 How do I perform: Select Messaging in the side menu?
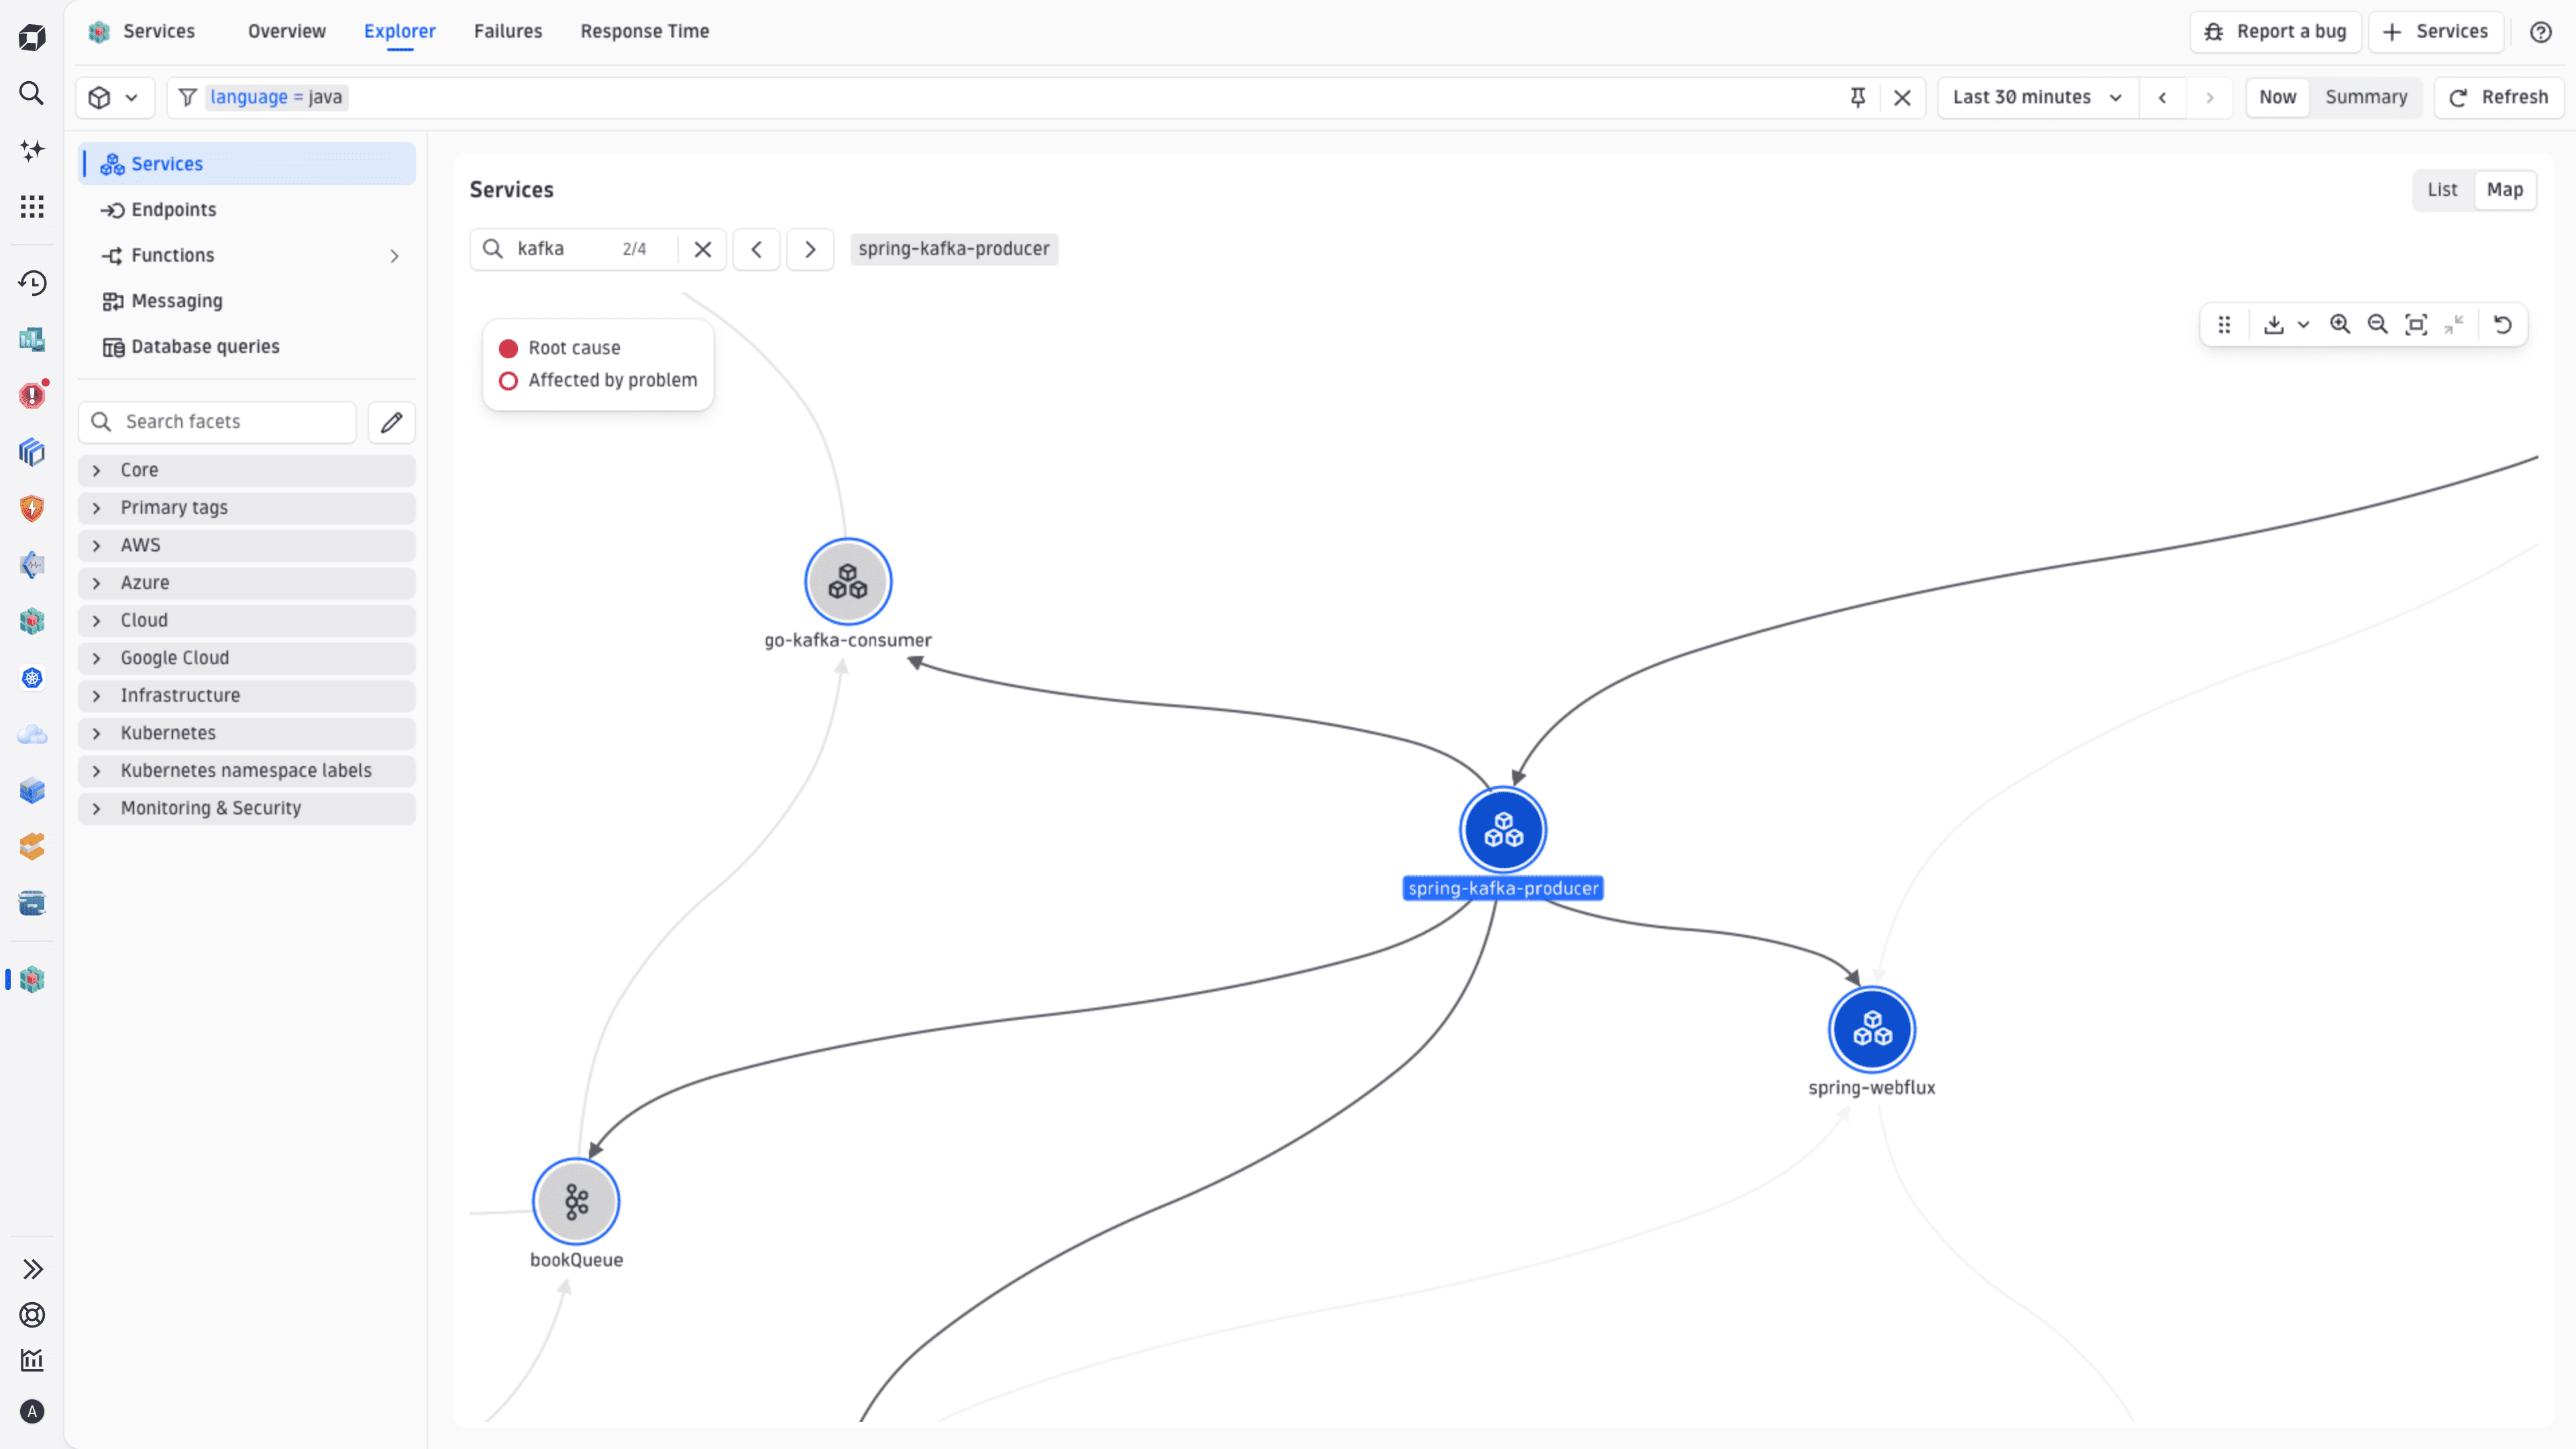(246, 301)
